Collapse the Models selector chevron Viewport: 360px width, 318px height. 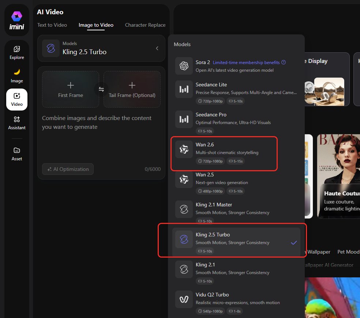157,48
